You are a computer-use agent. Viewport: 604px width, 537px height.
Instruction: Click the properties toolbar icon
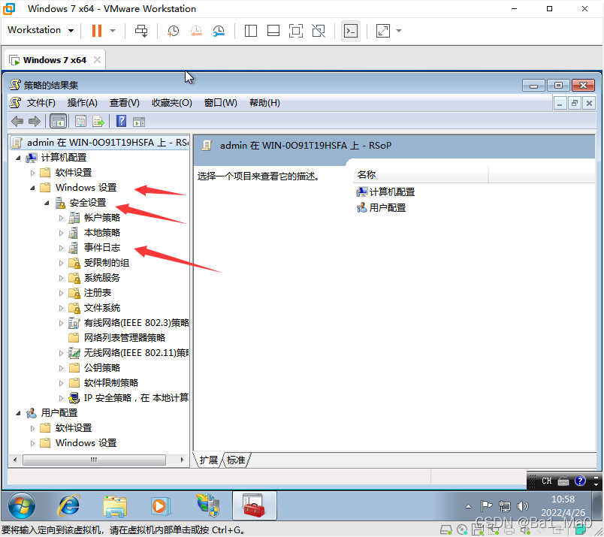click(x=80, y=122)
